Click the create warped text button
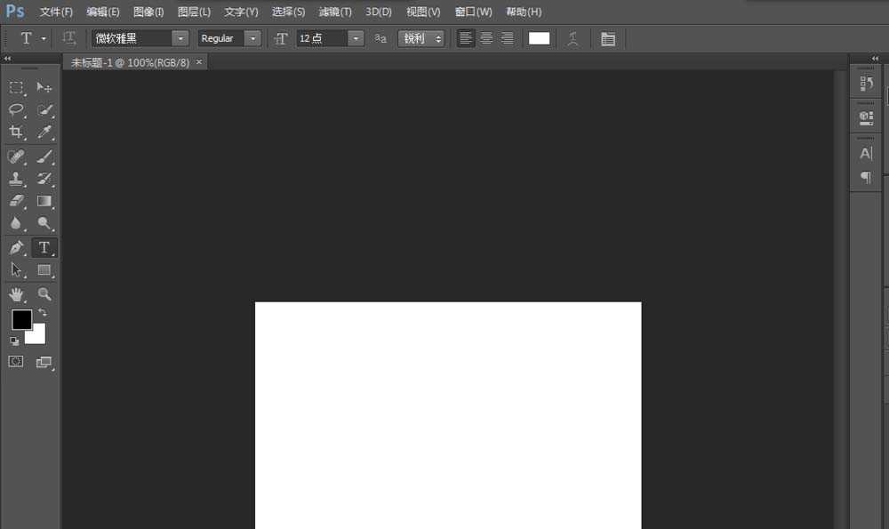This screenshot has width=889, height=529. pyautogui.click(x=573, y=38)
